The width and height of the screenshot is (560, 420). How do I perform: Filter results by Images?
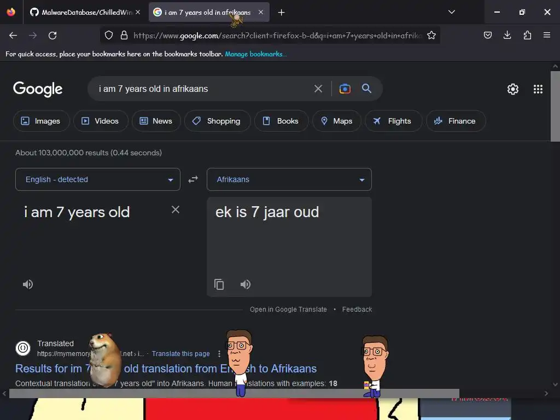[41, 121]
